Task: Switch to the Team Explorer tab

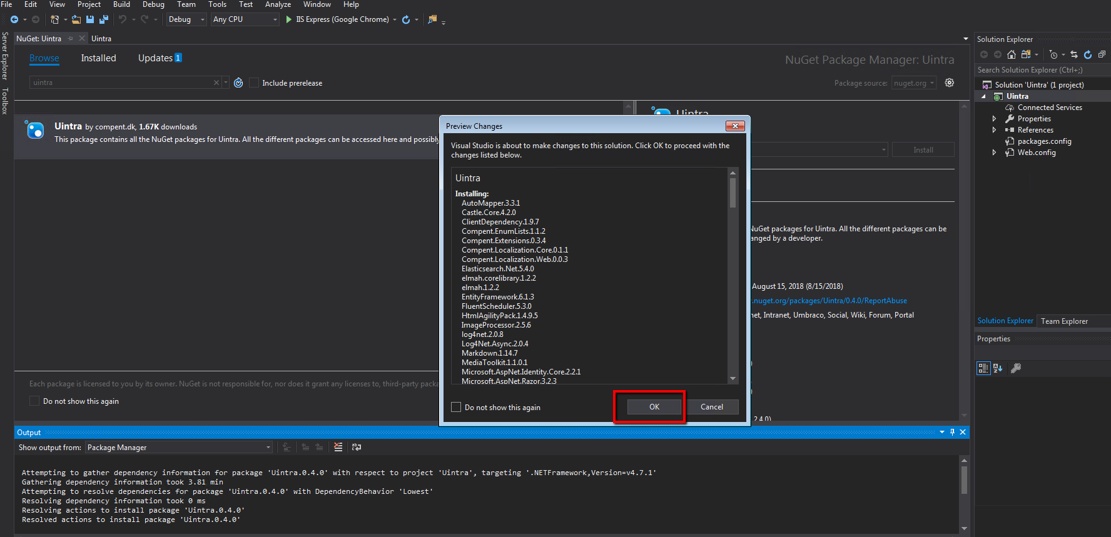Action: [1064, 321]
